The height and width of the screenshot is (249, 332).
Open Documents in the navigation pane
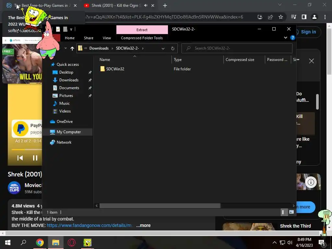click(x=69, y=88)
